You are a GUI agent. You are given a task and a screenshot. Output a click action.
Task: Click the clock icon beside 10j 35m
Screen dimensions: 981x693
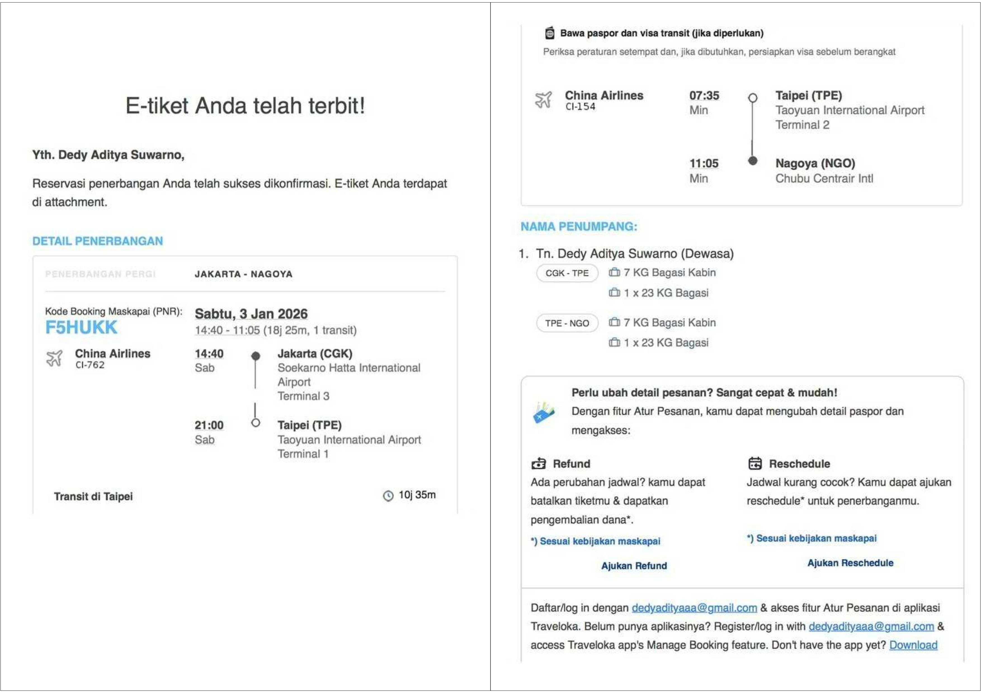pos(388,496)
